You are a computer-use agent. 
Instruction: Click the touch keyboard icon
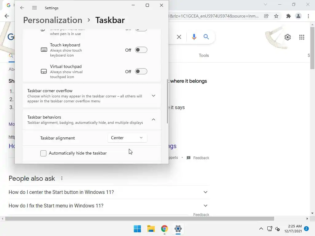click(44, 50)
